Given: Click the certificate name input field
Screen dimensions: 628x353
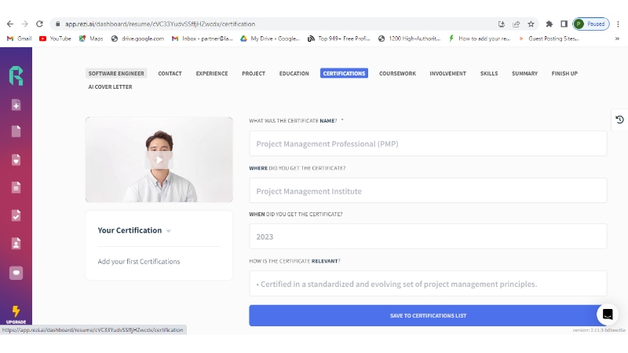Looking at the screenshot, I should [428, 144].
